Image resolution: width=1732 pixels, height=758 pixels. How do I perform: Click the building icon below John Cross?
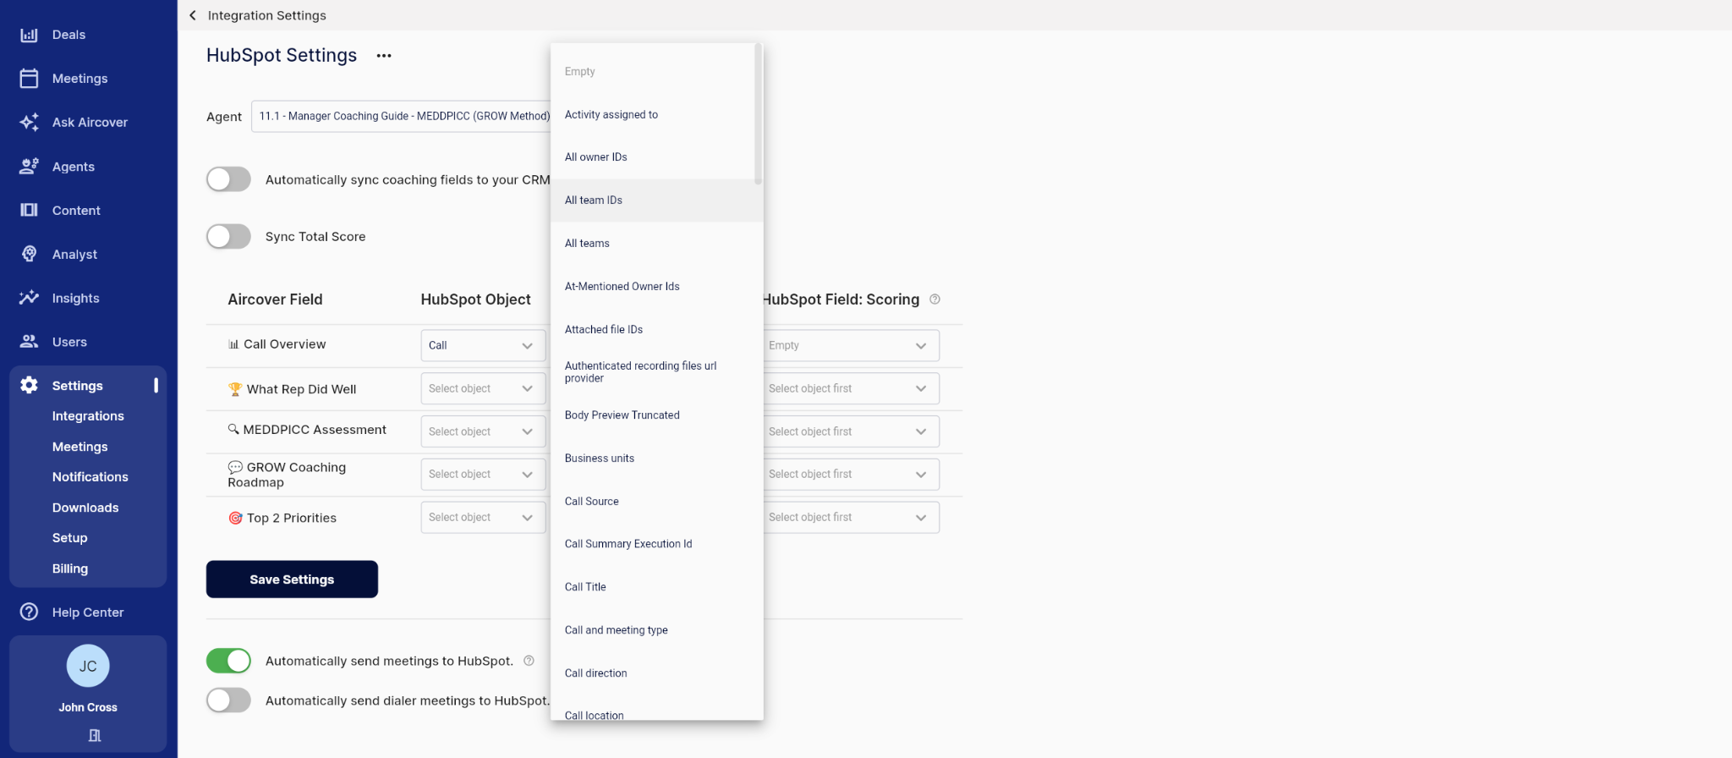(x=95, y=736)
